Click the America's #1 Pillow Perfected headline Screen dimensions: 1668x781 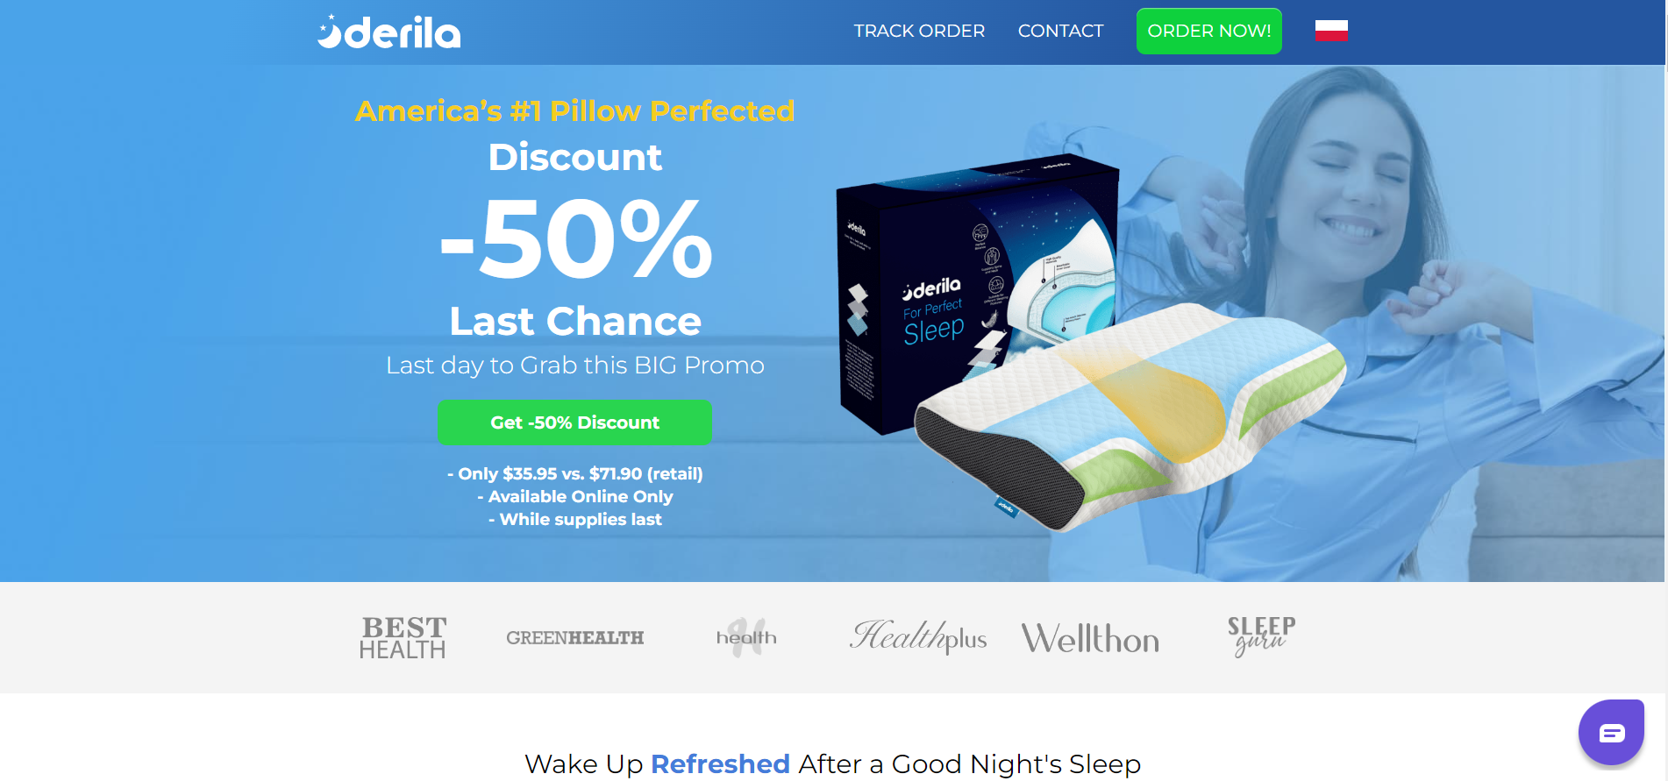coord(574,111)
